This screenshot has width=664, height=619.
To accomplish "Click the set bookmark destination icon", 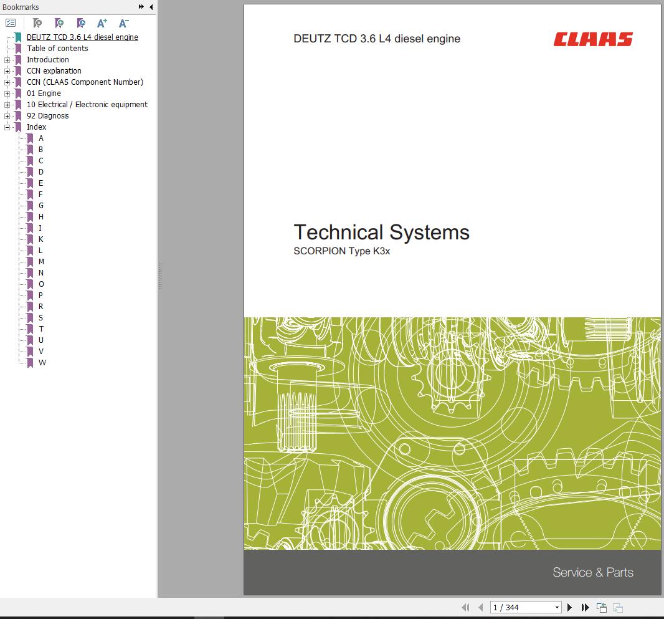I will coord(81,23).
